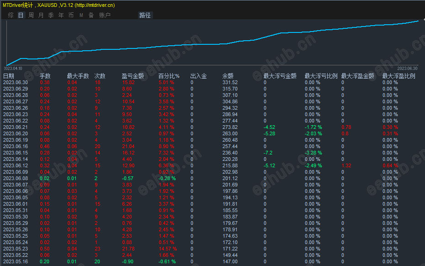425x266 pixels.
Task: Open the 币 currency tab
Action: 71,15
